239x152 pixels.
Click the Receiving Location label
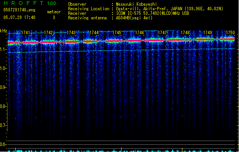pos(89,9)
